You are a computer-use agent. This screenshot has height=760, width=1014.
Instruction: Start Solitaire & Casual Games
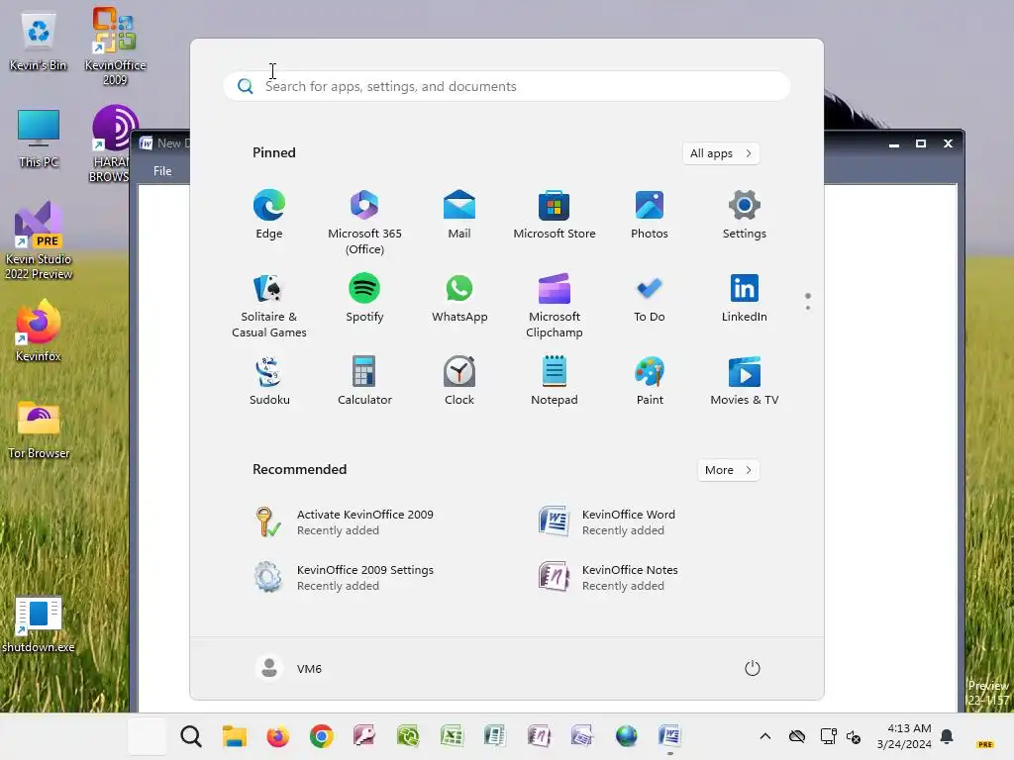[269, 305]
